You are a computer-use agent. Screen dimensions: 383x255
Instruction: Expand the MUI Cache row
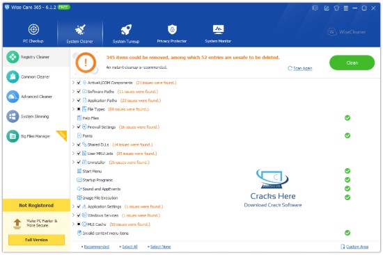tap(73, 224)
